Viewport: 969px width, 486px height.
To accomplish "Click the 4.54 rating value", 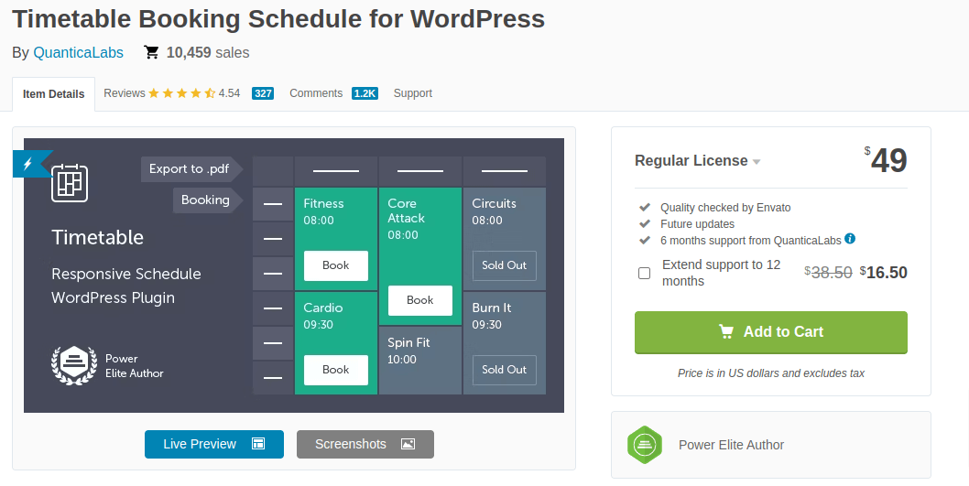I will click(229, 93).
